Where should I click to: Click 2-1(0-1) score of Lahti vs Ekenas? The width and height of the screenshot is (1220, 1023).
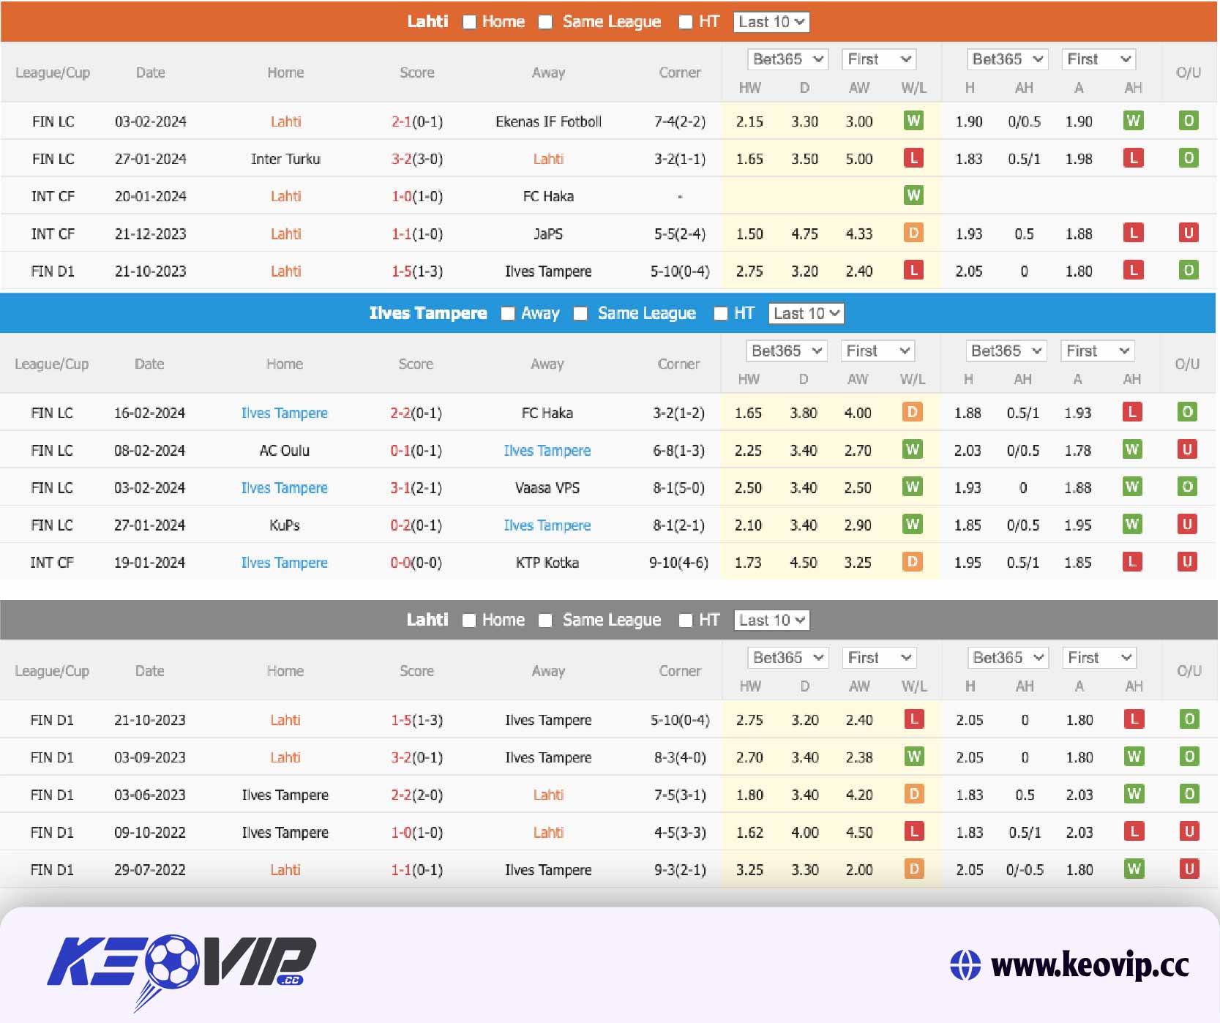point(416,121)
